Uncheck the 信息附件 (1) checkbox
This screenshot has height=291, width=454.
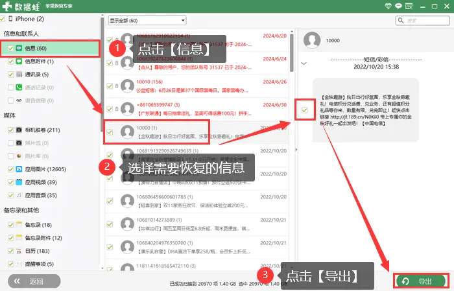[x=11, y=62]
